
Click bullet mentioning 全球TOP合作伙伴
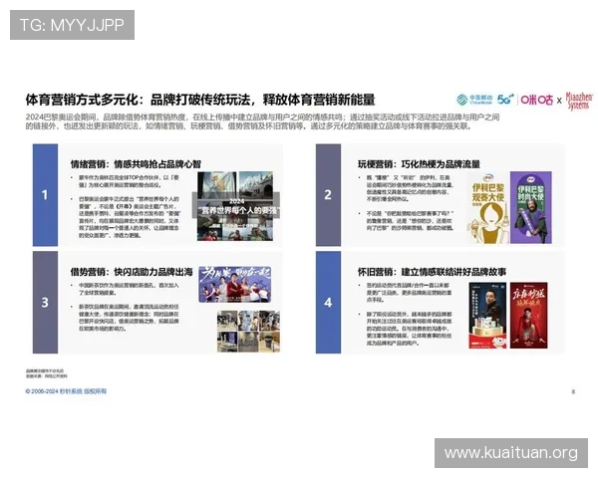[x=126, y=181]
